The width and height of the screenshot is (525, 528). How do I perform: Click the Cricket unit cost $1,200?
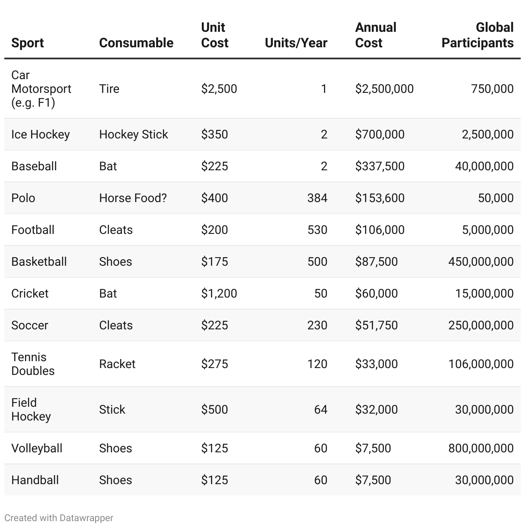[219, 293]
